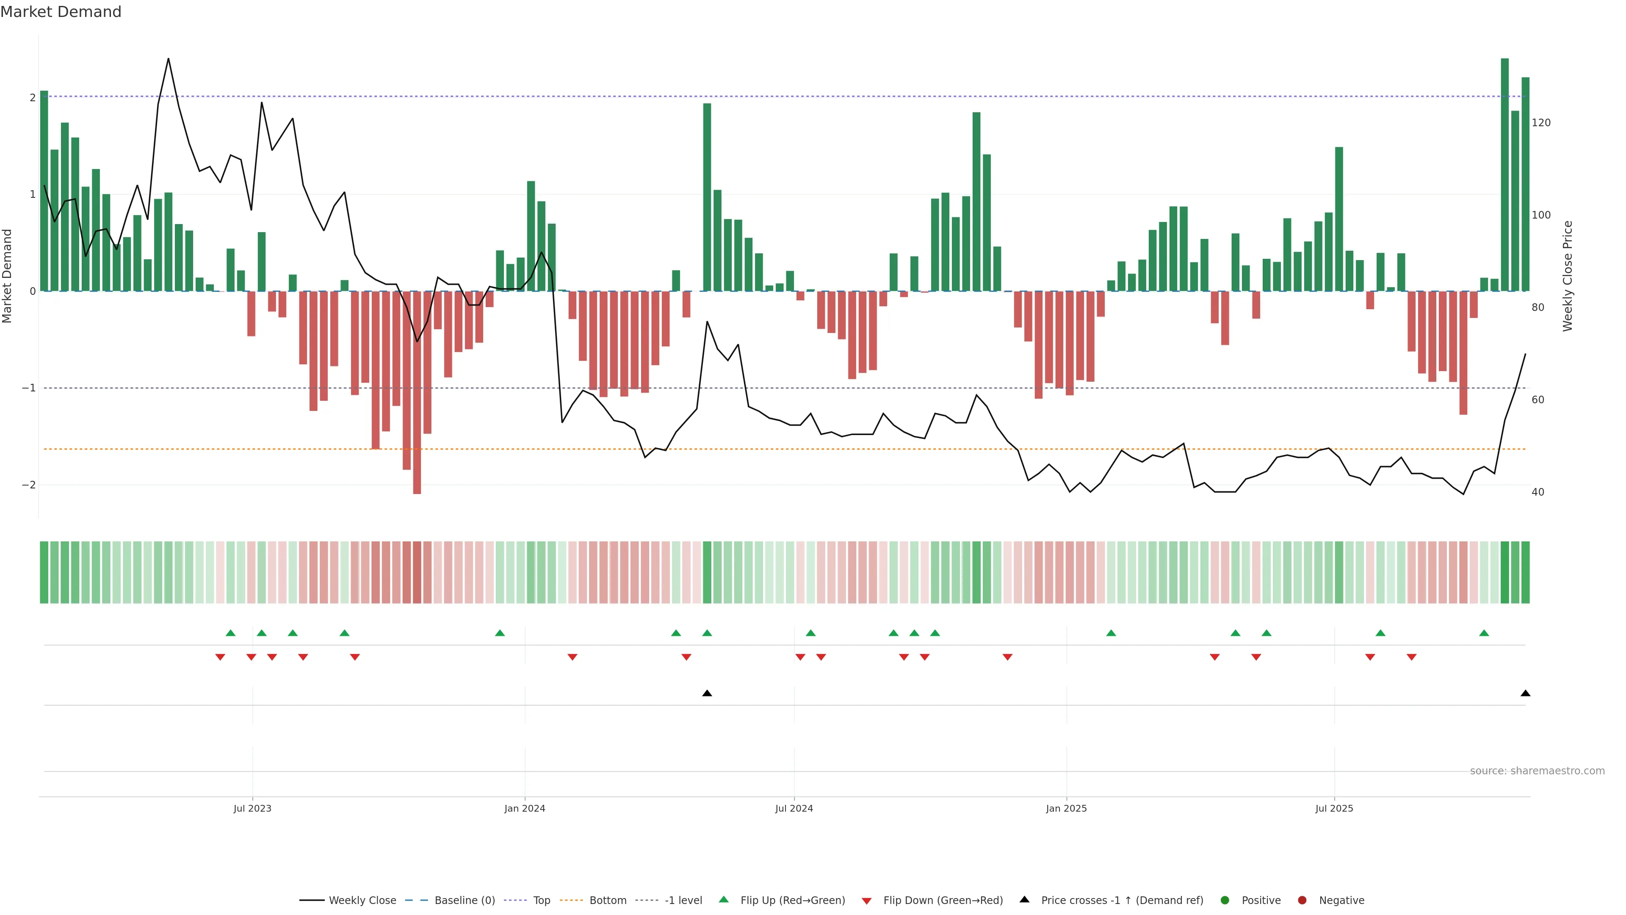Click the dark red Negative circle legend marker
Screen dimensions: 1626x915
(1302, 900)
